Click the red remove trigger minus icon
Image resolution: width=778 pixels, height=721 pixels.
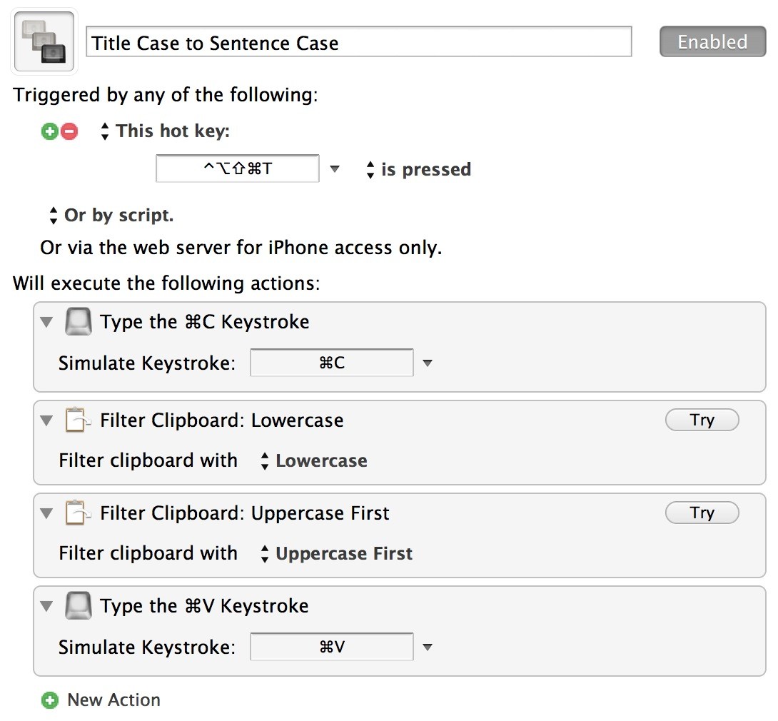69,131
